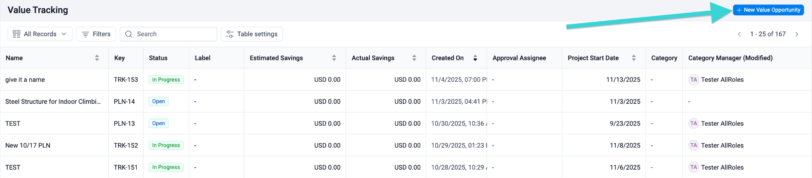
Task: Sort by Actual Savings sort icon
Action: (414, 58)
